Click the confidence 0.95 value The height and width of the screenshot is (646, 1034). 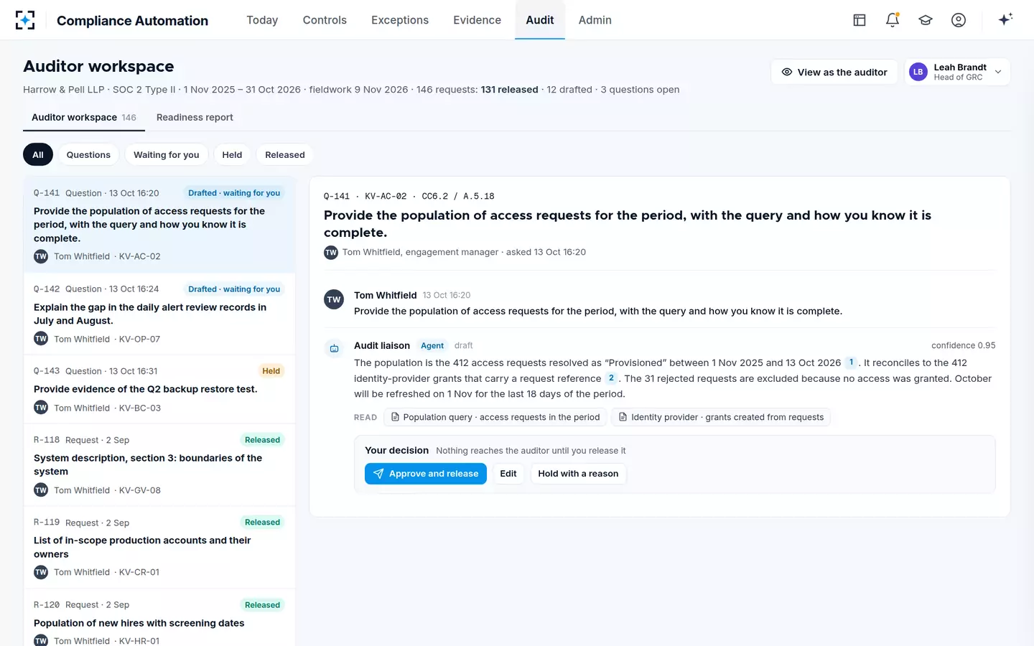(x=964, y=345)
